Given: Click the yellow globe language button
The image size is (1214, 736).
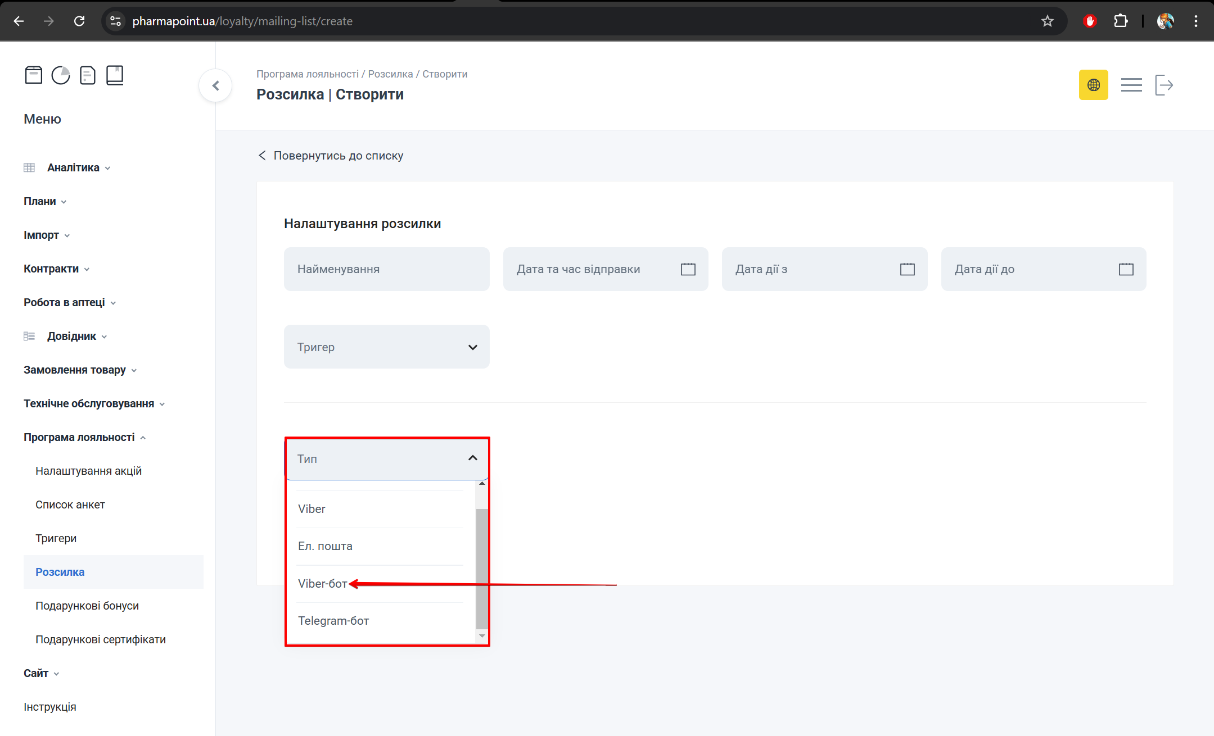Looking at the screenshot, I should point(1093,85).
